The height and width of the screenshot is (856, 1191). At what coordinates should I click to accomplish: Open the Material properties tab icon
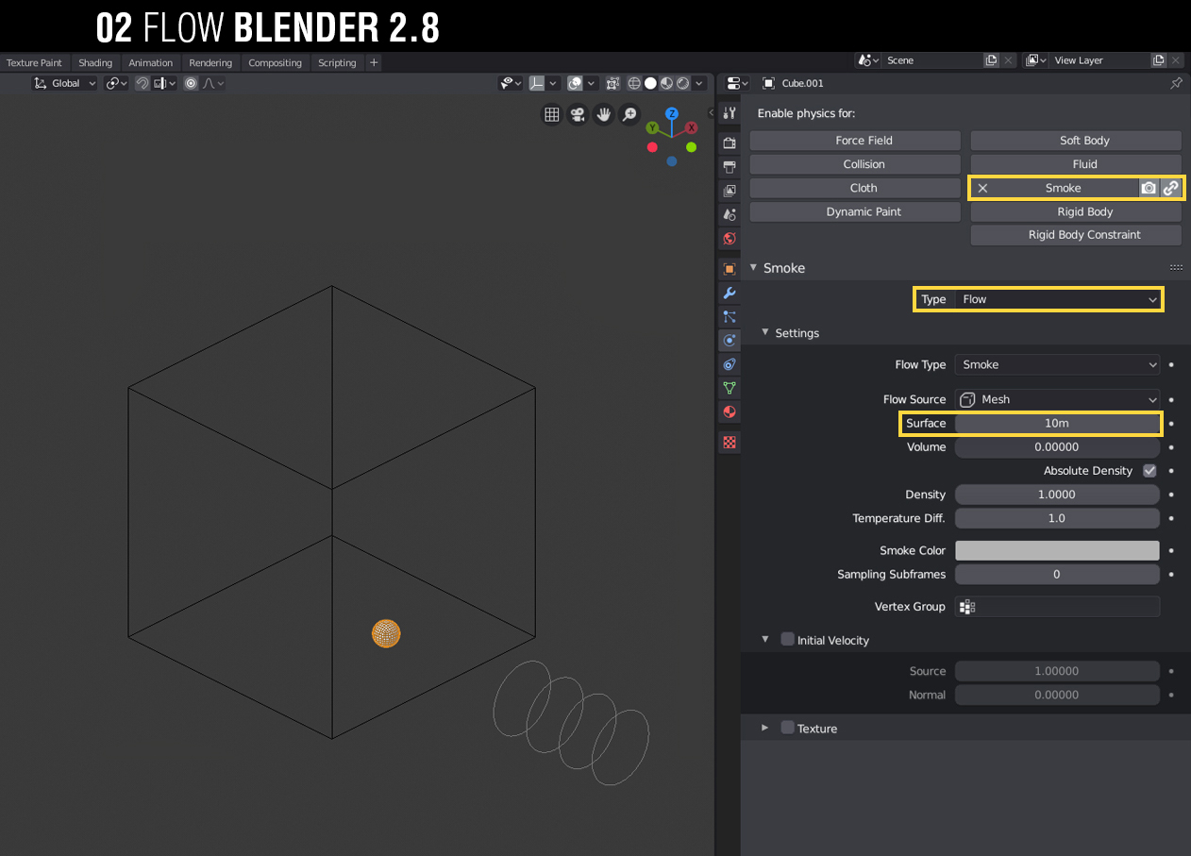click(729, 411)
